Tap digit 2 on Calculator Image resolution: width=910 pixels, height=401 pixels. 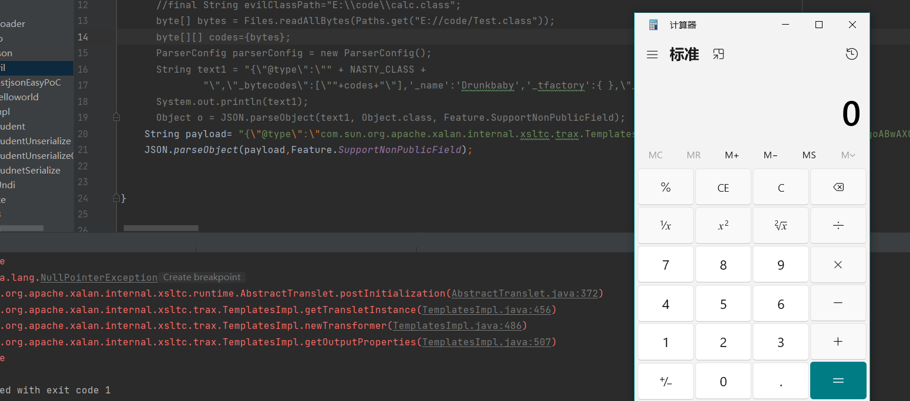723,342
